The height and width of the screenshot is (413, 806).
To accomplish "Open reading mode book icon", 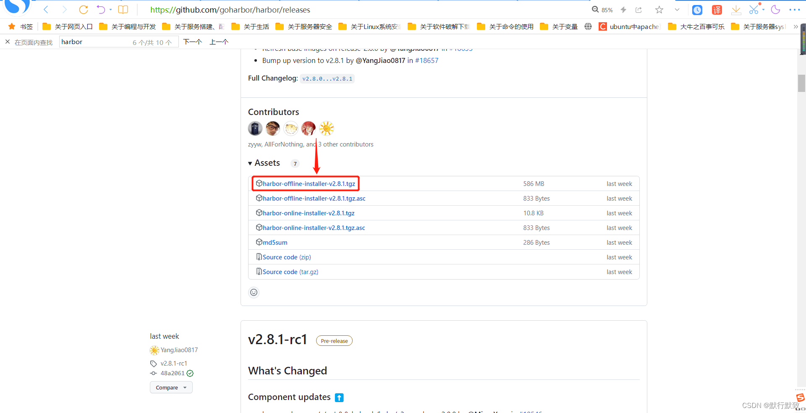I will [x=123, y=9].
